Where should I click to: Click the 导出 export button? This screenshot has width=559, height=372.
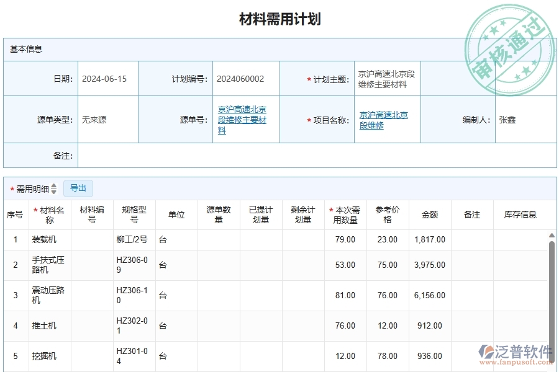78,188
